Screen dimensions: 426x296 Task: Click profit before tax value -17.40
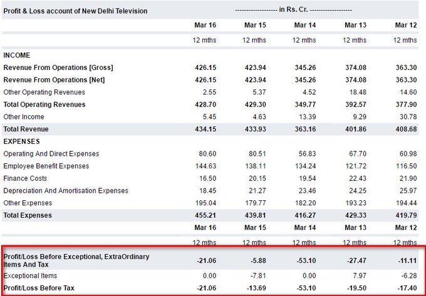(407, 288)
